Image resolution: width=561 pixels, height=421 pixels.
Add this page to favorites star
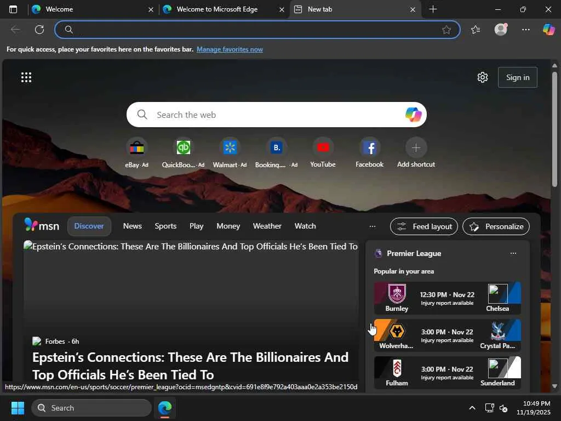(446, 30)
